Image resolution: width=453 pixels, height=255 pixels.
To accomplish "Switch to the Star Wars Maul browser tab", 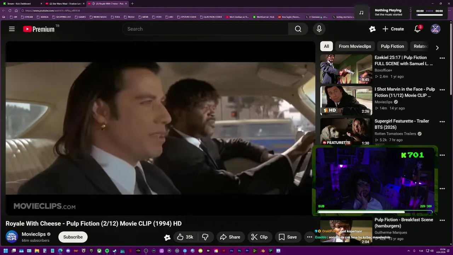I will click(65, 4).
